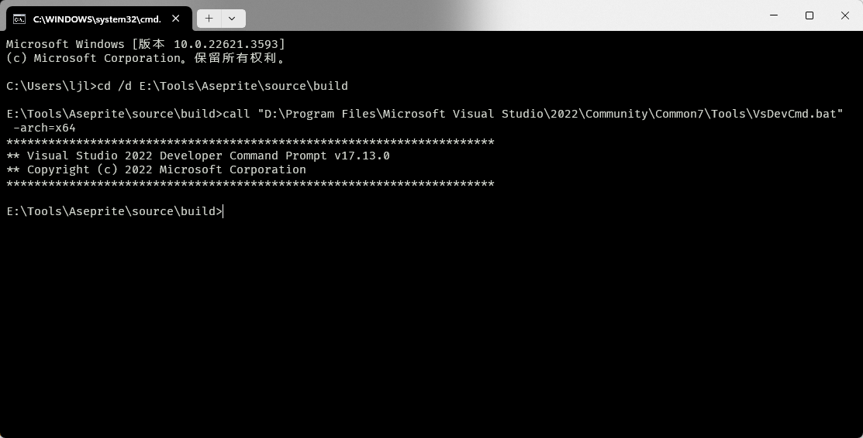Maximize the terminal window
Viewport: 863px width, 438px height.
click(x=809, y=15)
